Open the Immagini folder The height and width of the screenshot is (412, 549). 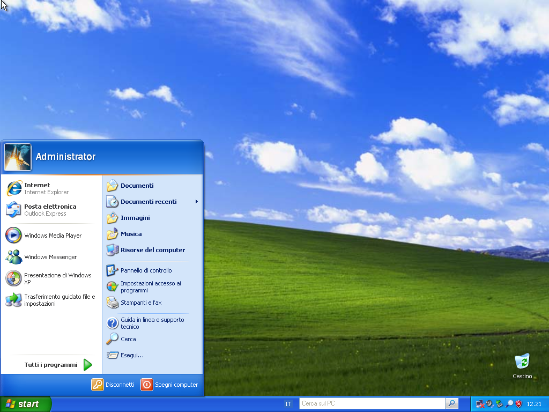(153, 218)
